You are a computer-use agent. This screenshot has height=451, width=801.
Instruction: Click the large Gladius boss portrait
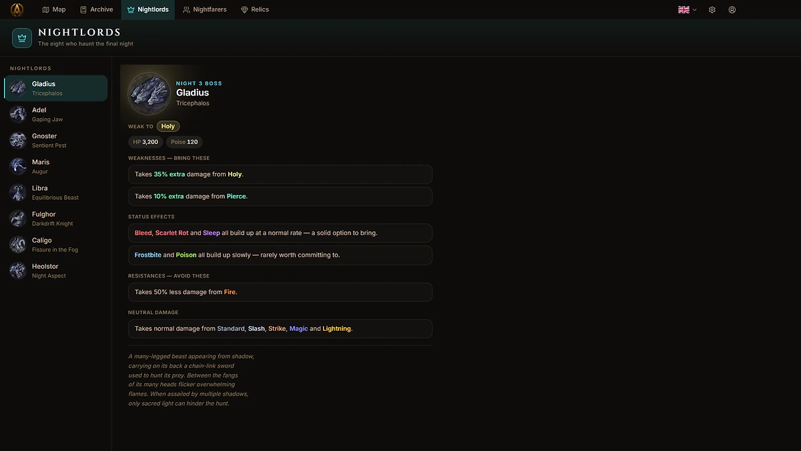pyautogui.click(x=149, y=94)
